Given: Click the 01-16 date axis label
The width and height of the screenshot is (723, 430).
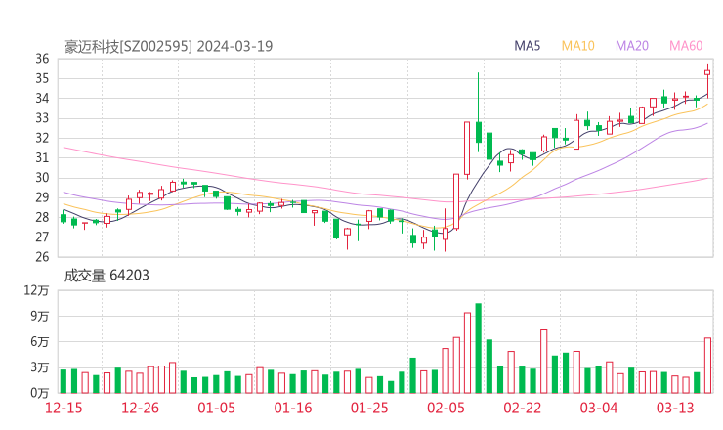Looking at the screenshot, I should (293, 408).
